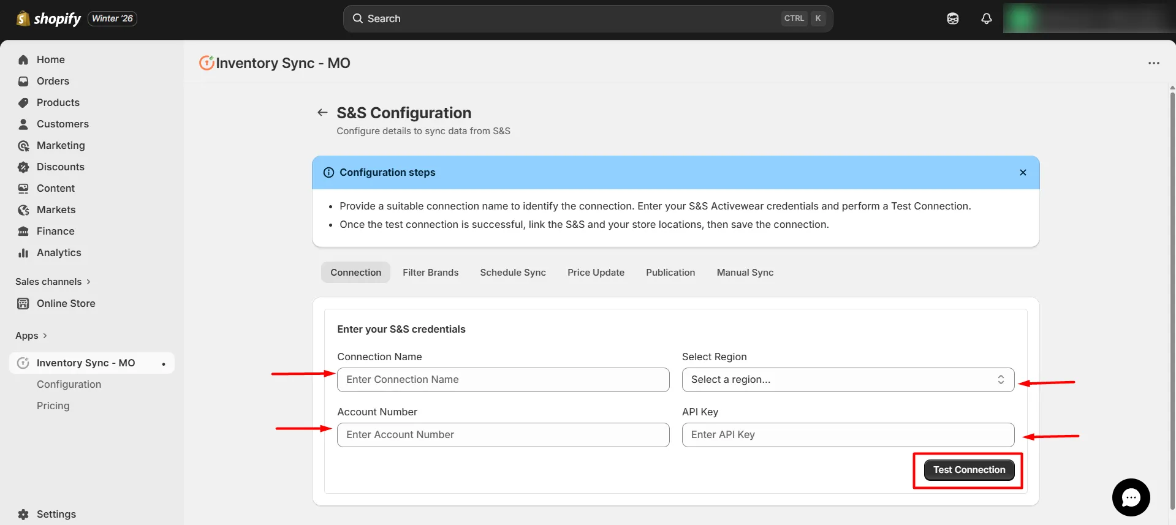The image size is (1176, 525).
Task: Focus the Account Number field
Action: pyautogui.click(x=503, y=435)
